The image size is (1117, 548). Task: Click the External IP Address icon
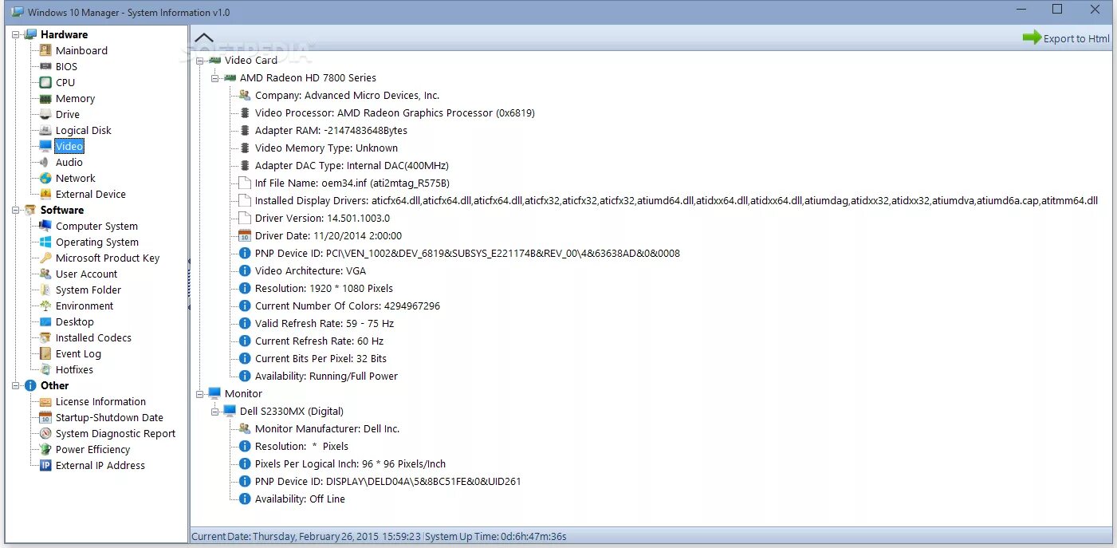[x=45, y=465]
